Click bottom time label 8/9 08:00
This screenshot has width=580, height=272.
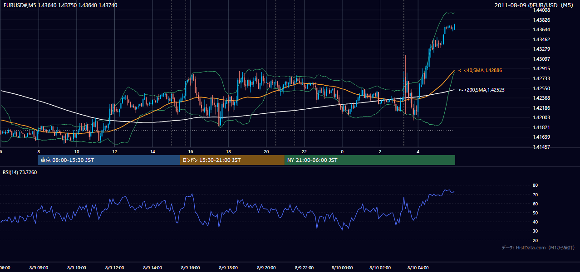pos(39,268)
